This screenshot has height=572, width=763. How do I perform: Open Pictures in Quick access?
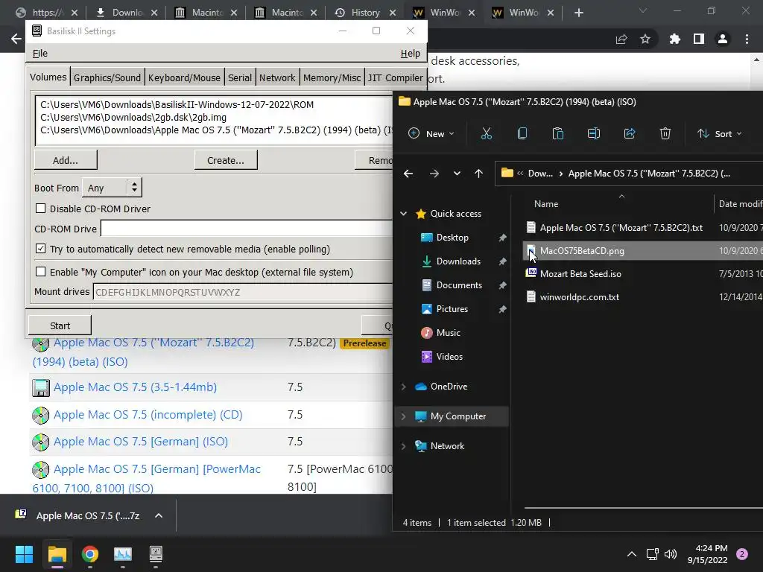pyautogui.click(x=452, y=309)
